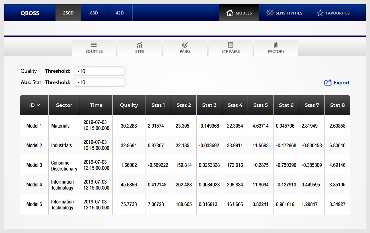Click the Models home icon

230,13
